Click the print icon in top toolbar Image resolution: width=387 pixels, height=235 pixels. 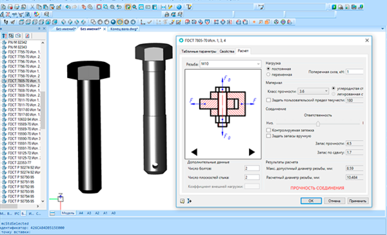[x=17, y=7]
